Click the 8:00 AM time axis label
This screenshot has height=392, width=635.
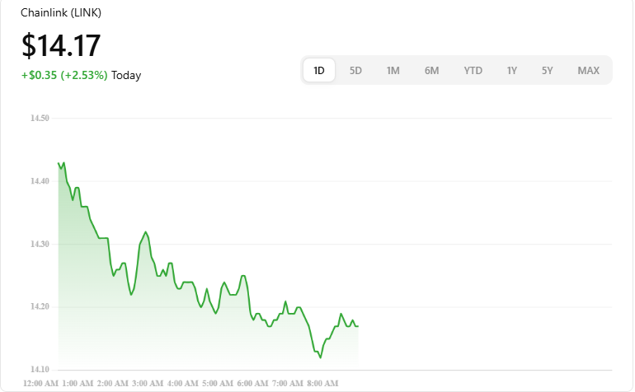pyautogui.click(x=322, y=384)
